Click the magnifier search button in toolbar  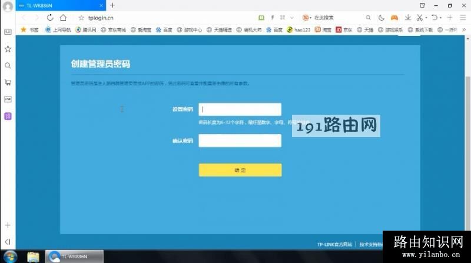369,18
